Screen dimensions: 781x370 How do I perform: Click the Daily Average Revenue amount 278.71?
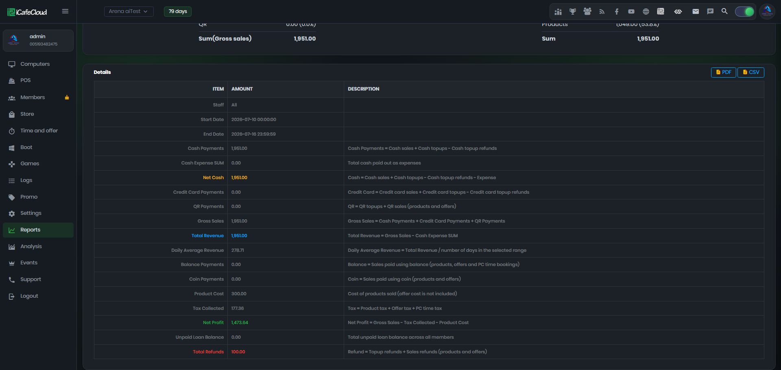click(238, 250)
